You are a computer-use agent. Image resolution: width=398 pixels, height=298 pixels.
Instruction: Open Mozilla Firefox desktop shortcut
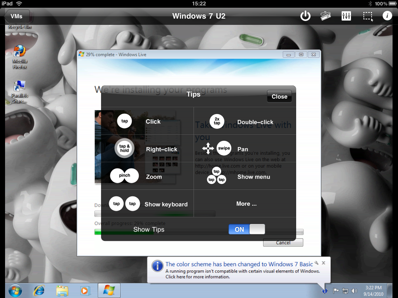[19, 57]
